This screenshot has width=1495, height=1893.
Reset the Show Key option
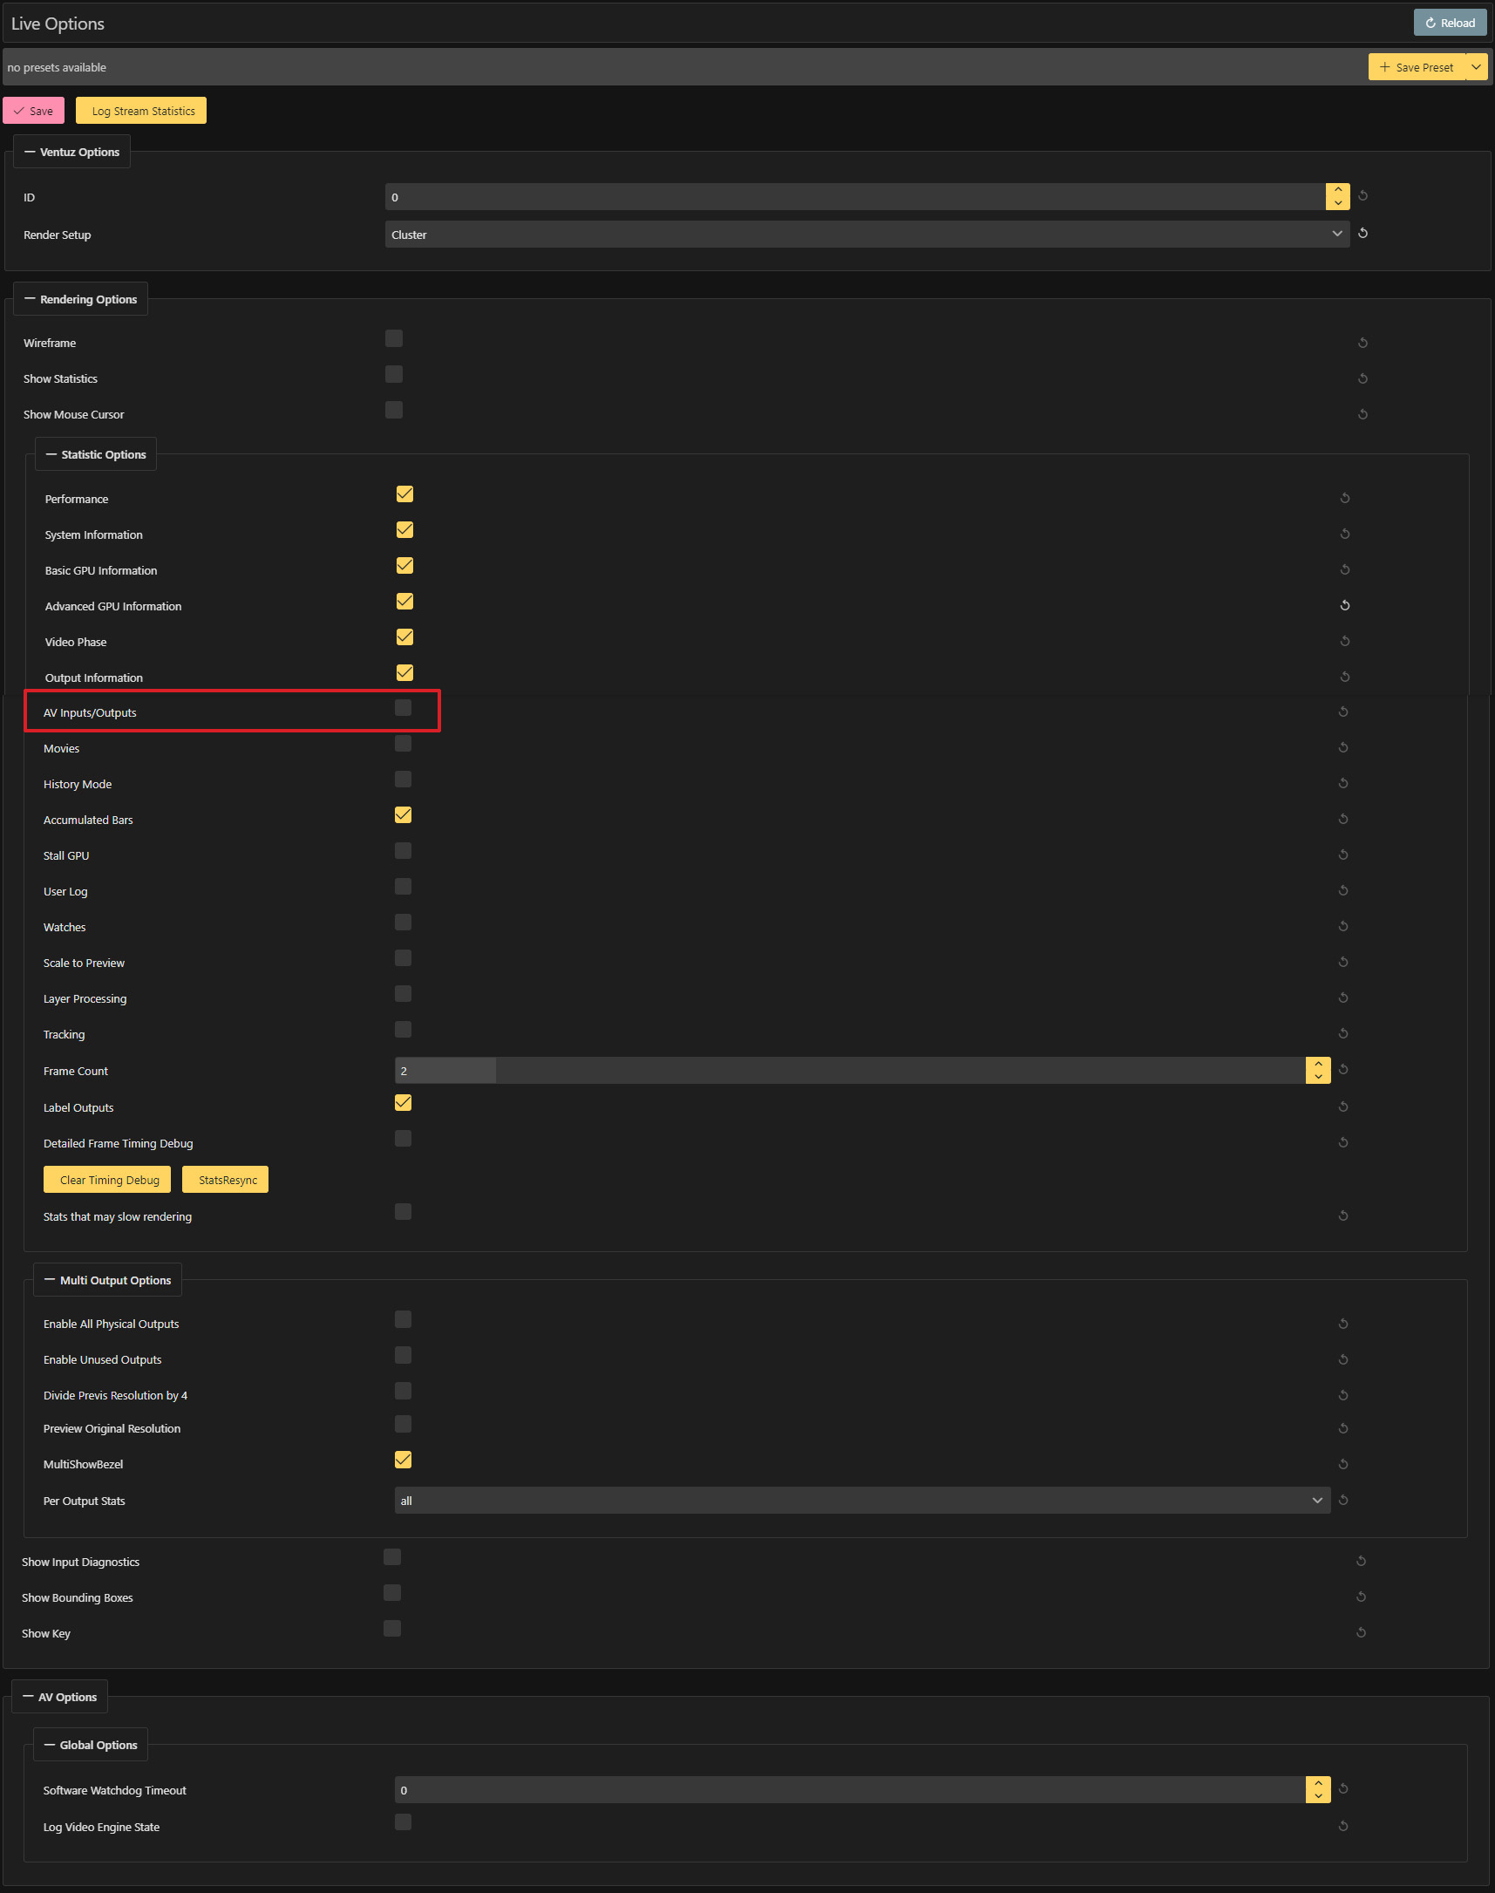1360,1632
